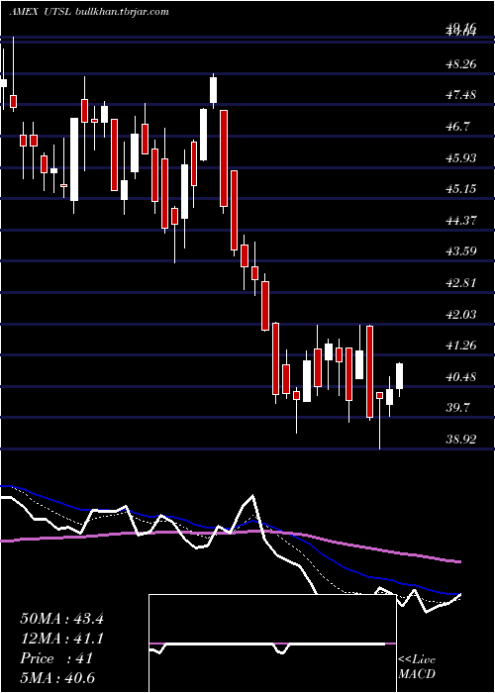The width and height of the screenshot is (495, 693).
Task: Click the 46.7 price axis label
Action: coord(457,127)
